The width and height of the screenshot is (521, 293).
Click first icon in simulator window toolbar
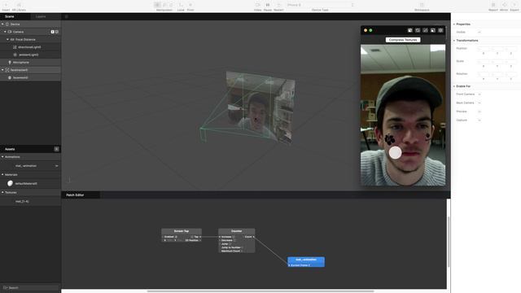tap(410, 30)
